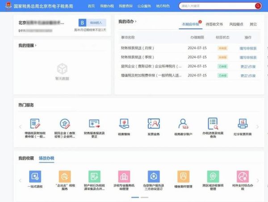
Task: Open 财产和行为税税源采集 scenario icon
Action: (x=94, y=176)
